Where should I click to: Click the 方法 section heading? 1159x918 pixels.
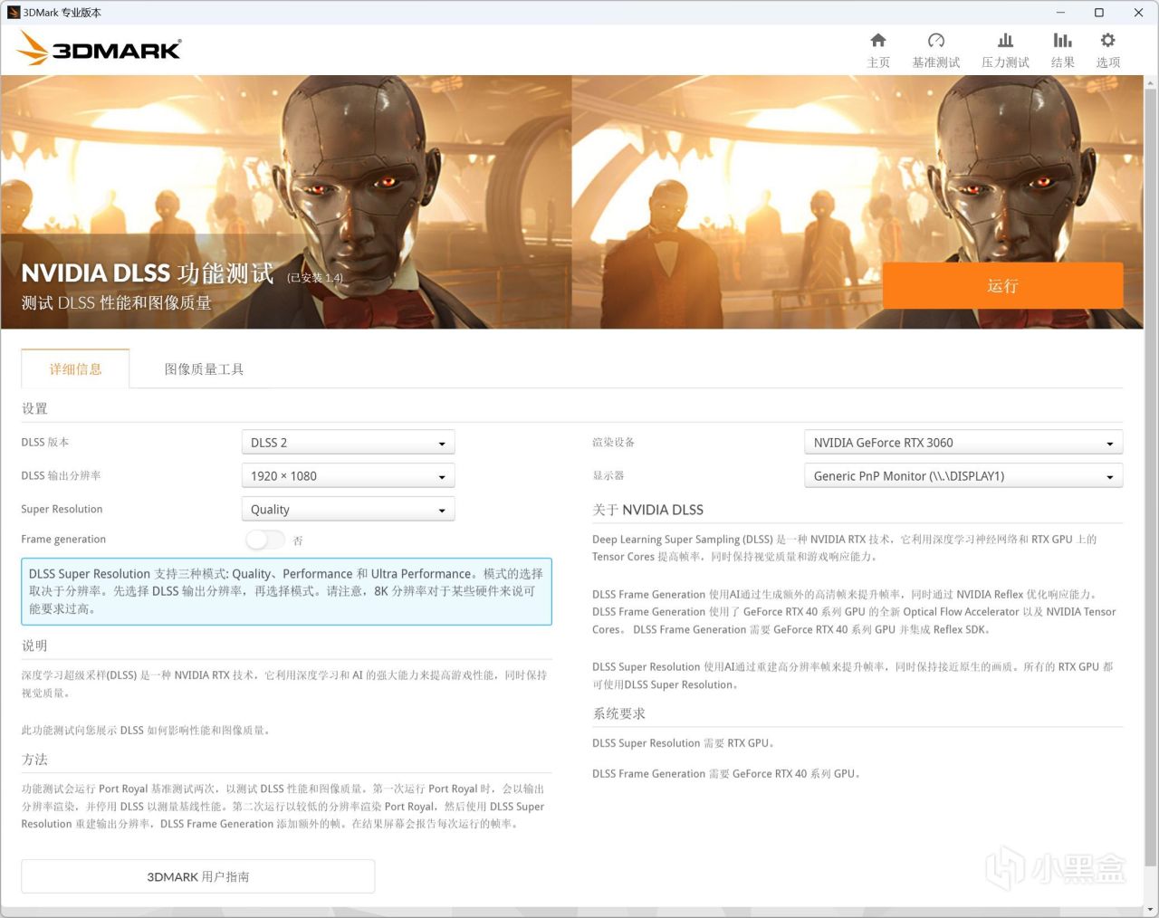point(34,760)
